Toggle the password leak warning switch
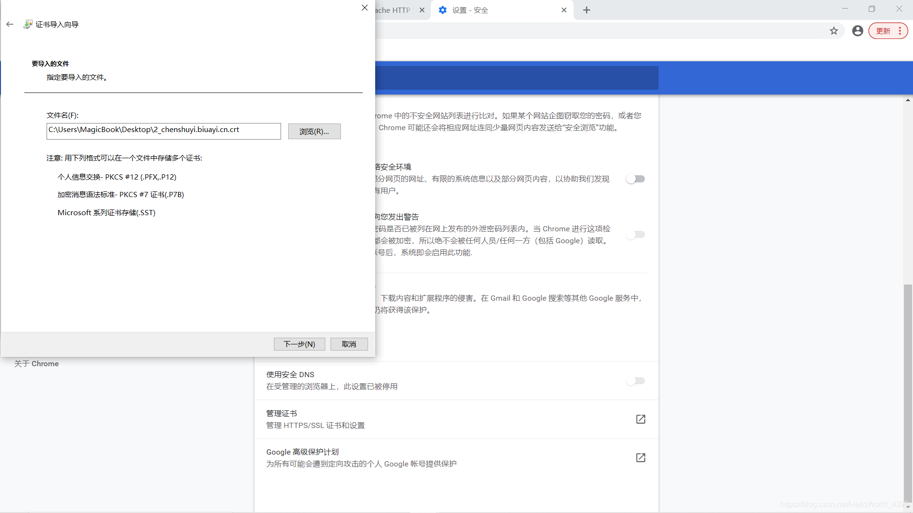Viewport: 913px width, 513px height. click(635, 235)
